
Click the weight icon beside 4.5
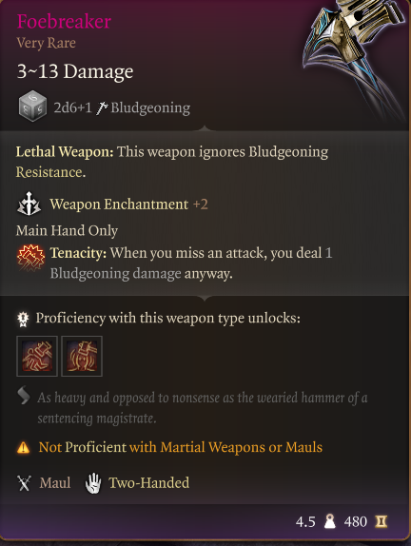329,521
